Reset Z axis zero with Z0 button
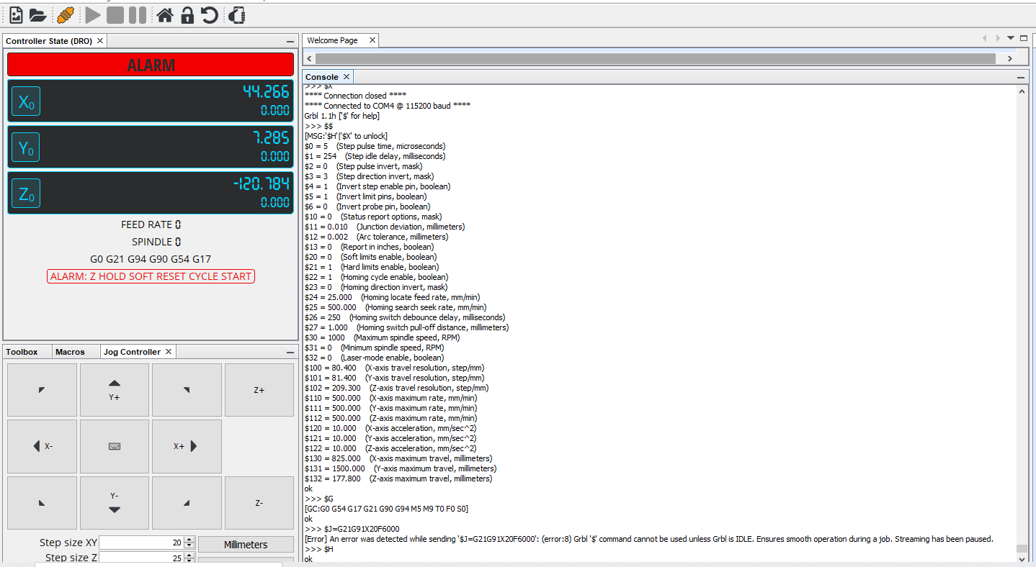Screen dimensions: 1036x567 pyautogui.click(x=26, y=194)
